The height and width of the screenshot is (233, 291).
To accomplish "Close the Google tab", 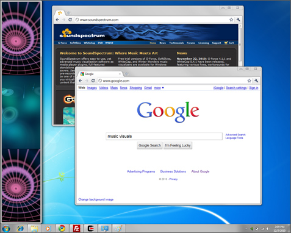I will (120, 74).
